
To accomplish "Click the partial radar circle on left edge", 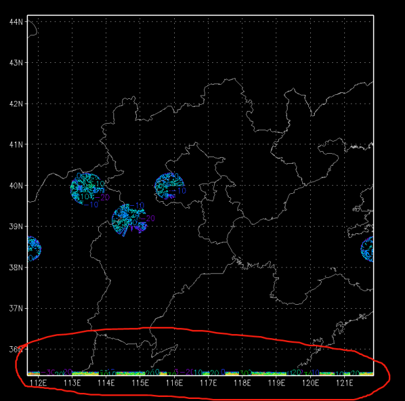I will point(34,249).
